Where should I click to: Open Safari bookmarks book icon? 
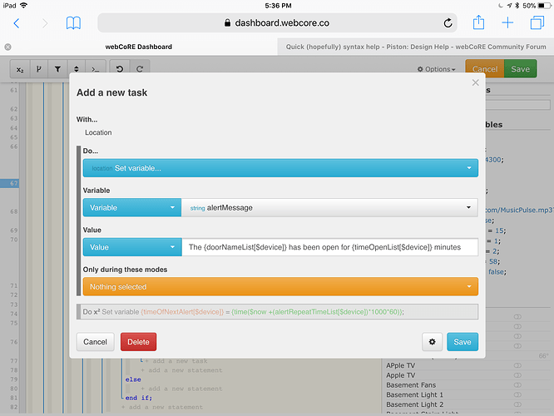click(73, 23)
